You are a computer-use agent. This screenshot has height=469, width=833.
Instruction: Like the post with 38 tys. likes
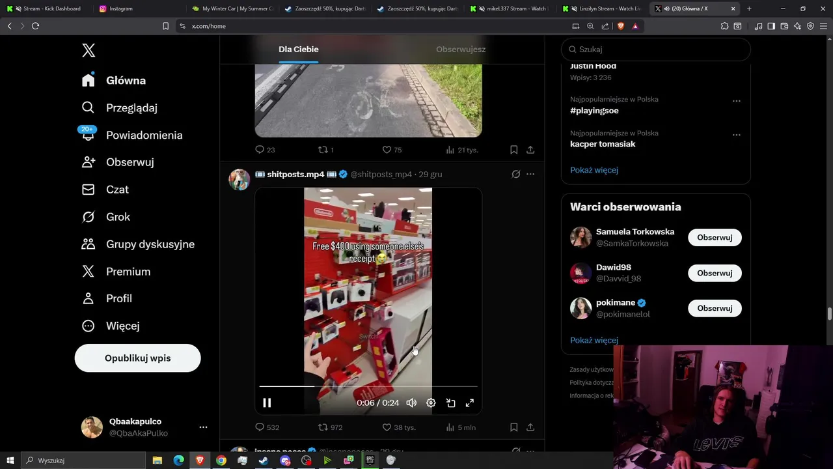(399, 427)
